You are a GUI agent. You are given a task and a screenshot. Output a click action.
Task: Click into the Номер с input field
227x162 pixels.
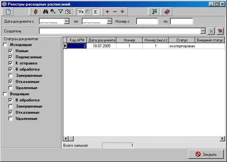click(147, 22)
